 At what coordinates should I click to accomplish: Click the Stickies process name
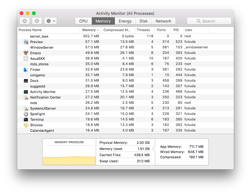pyautogui.click(x=37, y=125)
